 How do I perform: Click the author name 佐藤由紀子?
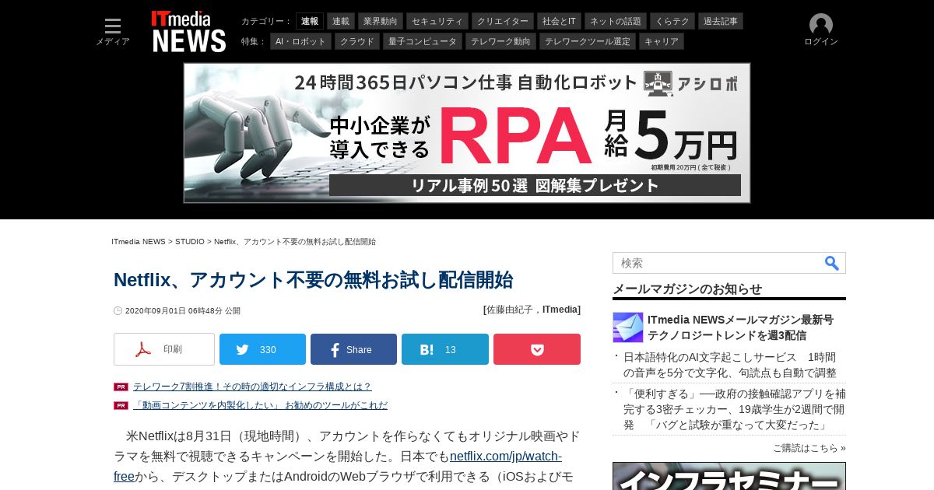coord(510,310)
